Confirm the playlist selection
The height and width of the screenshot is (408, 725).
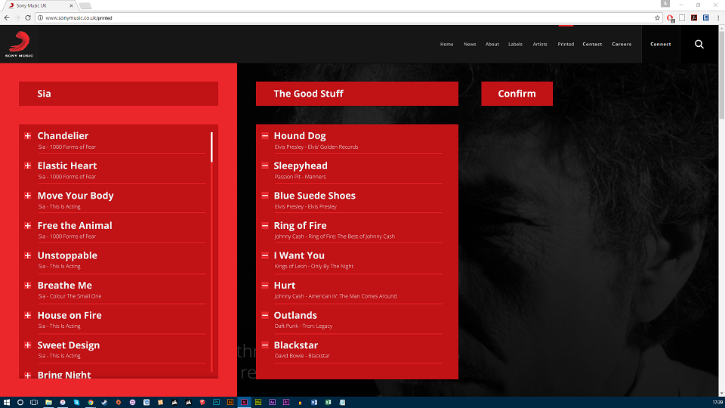[517, 94]
